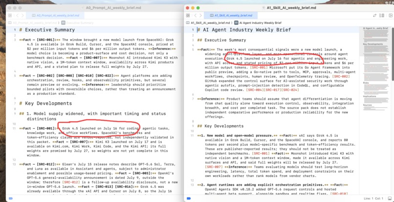
Task: Select the A1_Skill_AI_weekly_brief.md tab
Action: (231, 16)
